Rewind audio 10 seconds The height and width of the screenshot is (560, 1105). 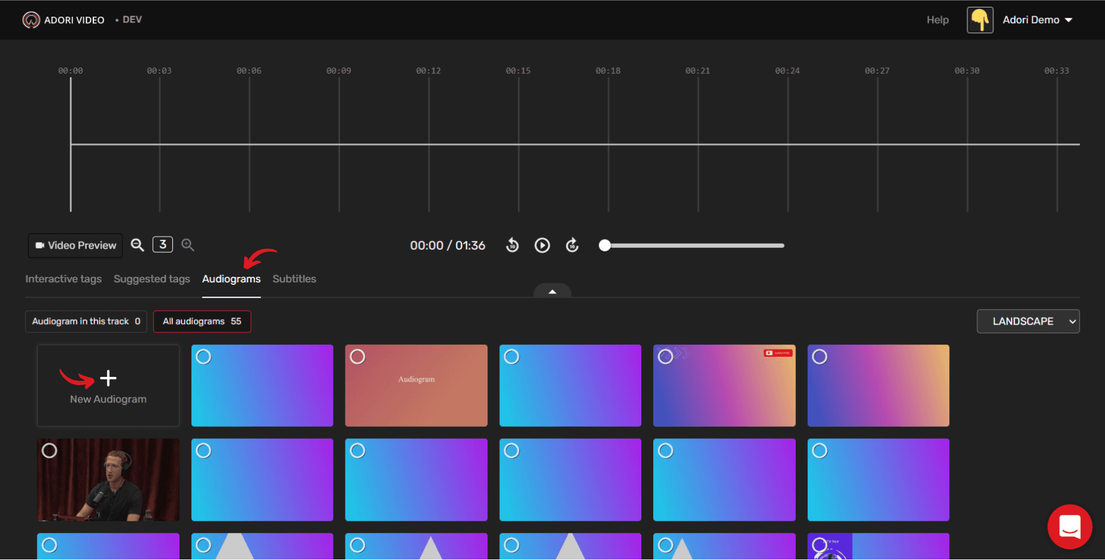click(512, 245)
